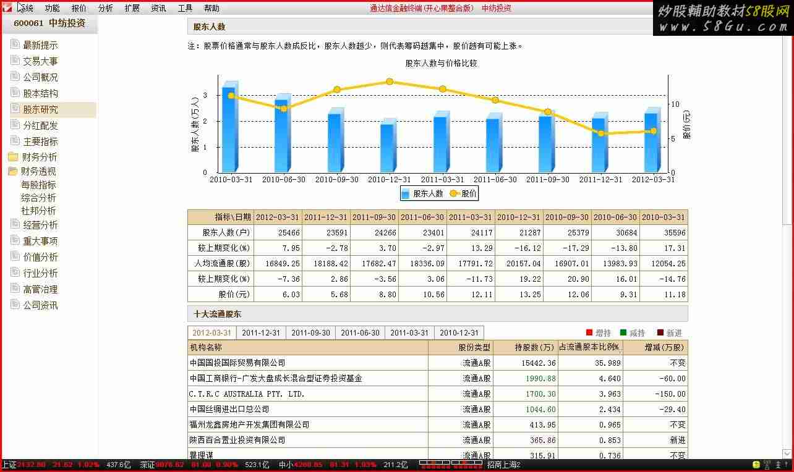794x472 pixels.
Task: Switch to the 2011-03-31 shareholders tab
Action: [409, 332]
